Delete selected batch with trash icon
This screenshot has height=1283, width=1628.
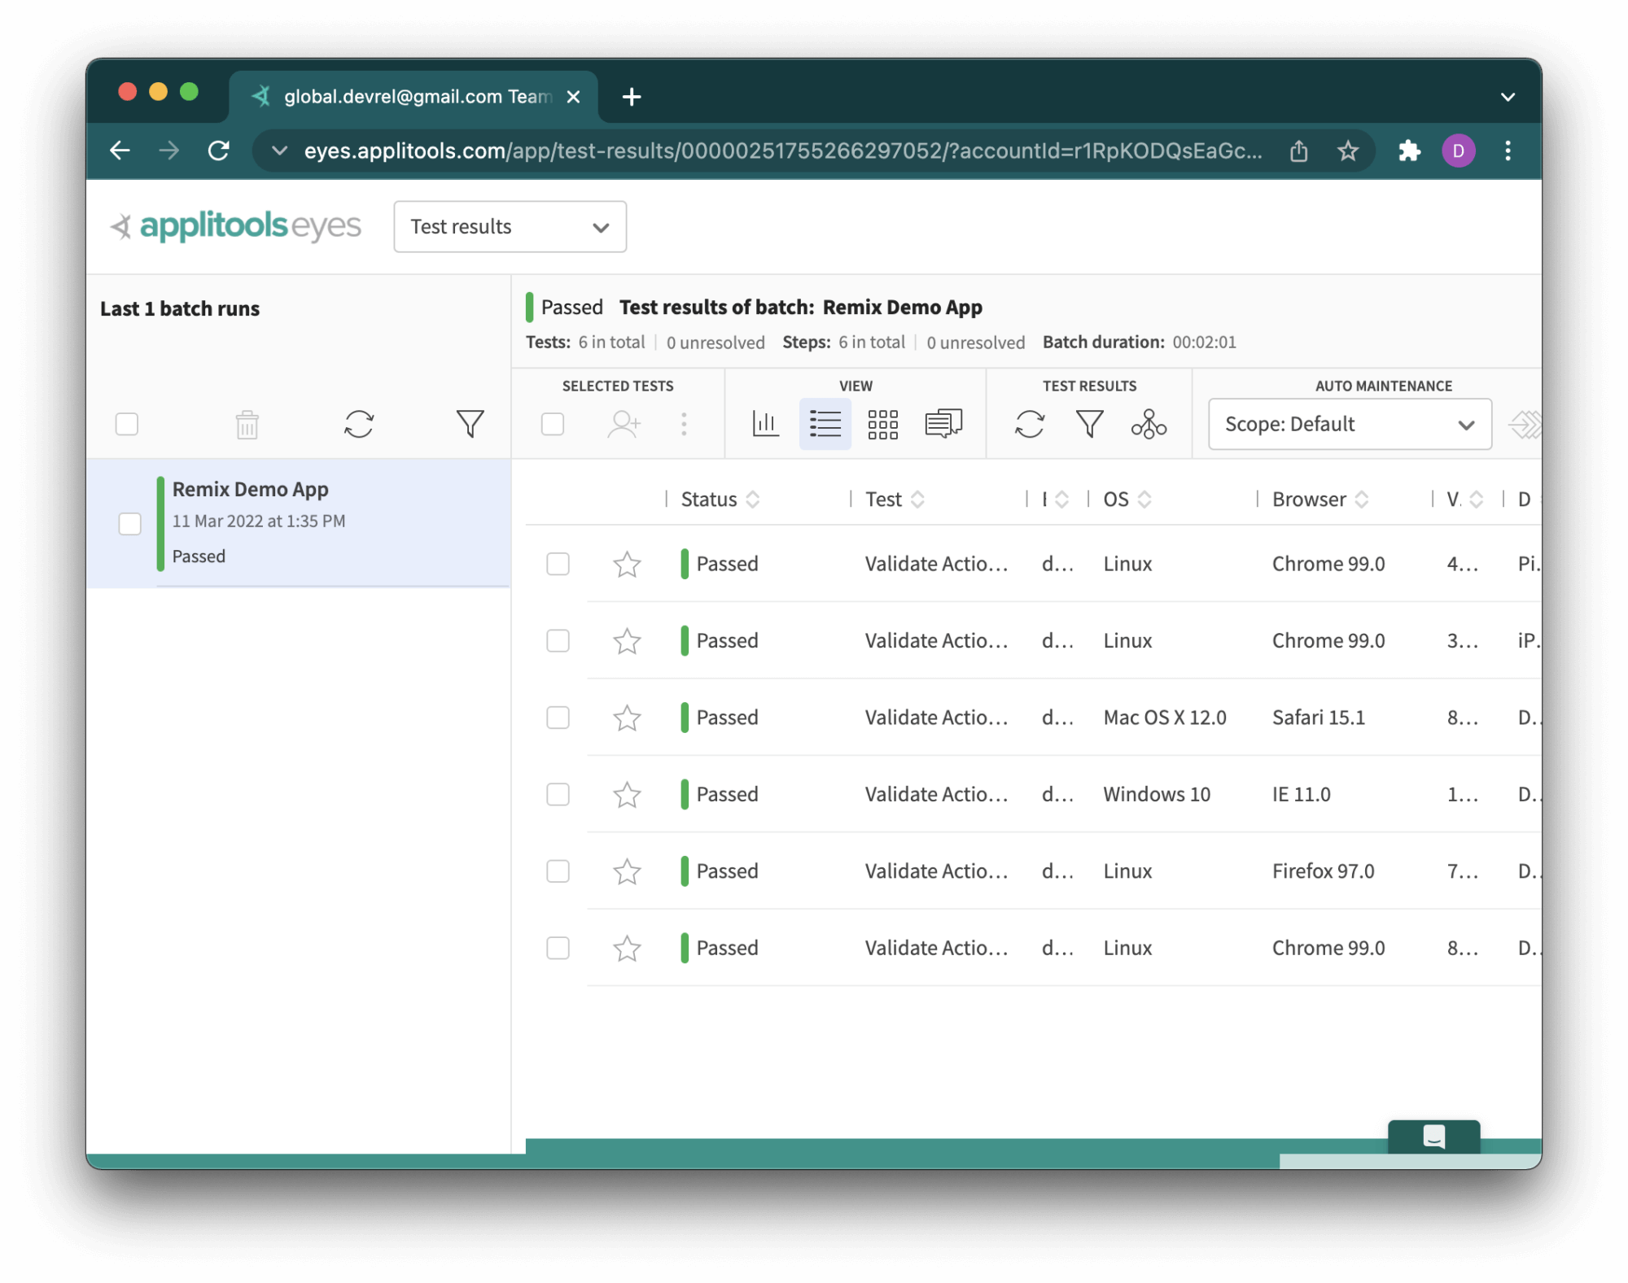point(247,424)
